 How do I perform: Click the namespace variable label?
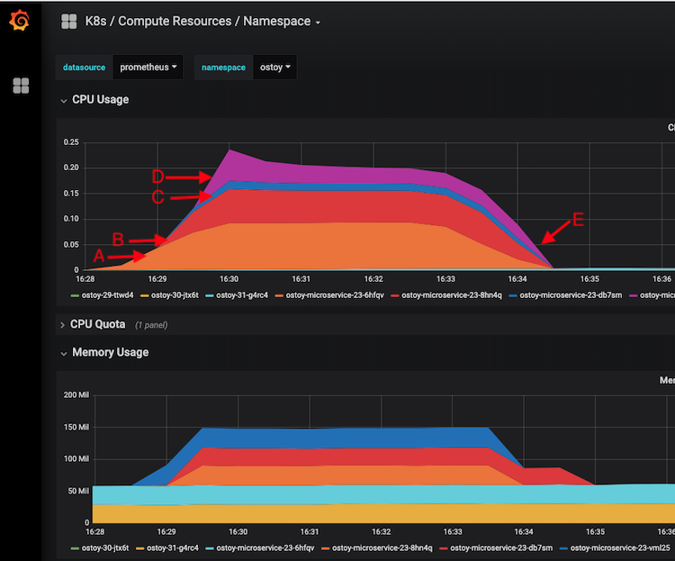pyautogui.click(x=223, y=68)
